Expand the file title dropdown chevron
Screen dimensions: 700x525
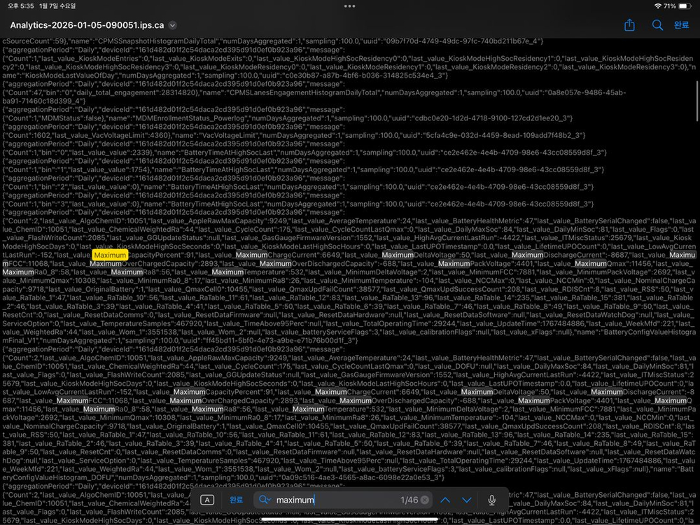173,25
